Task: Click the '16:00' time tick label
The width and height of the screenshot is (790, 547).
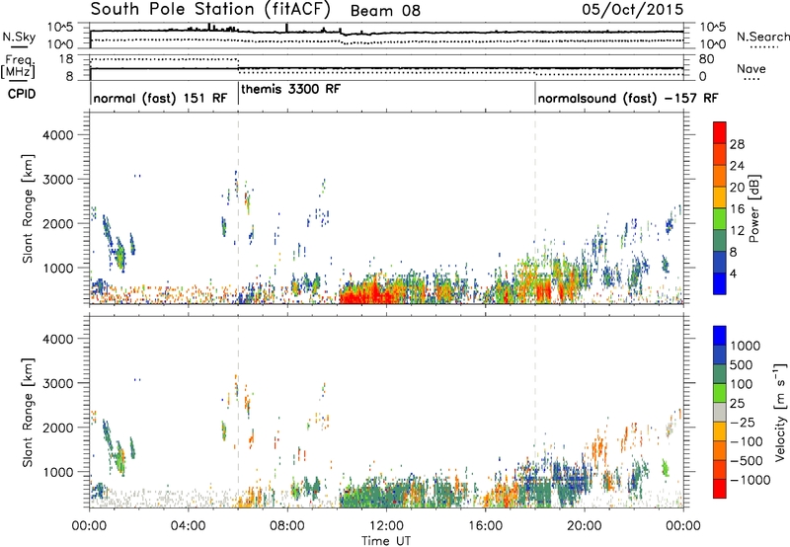Action: (x=485, y=526)
